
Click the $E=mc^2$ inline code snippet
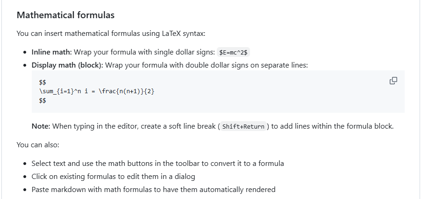(x=236, y=52)
